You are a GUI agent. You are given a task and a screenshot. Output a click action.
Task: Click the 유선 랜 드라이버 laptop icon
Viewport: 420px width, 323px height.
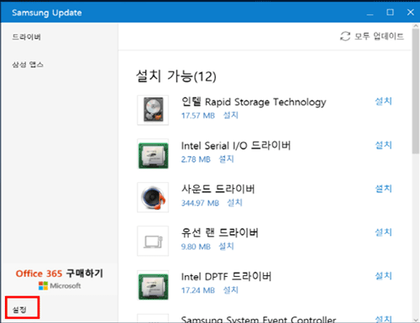click(153, 241)
